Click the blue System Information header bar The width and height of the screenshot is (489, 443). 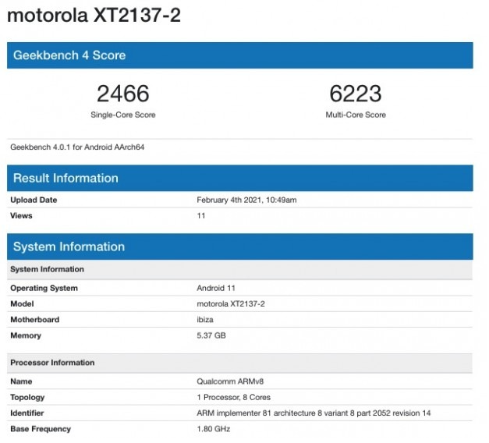69,246
